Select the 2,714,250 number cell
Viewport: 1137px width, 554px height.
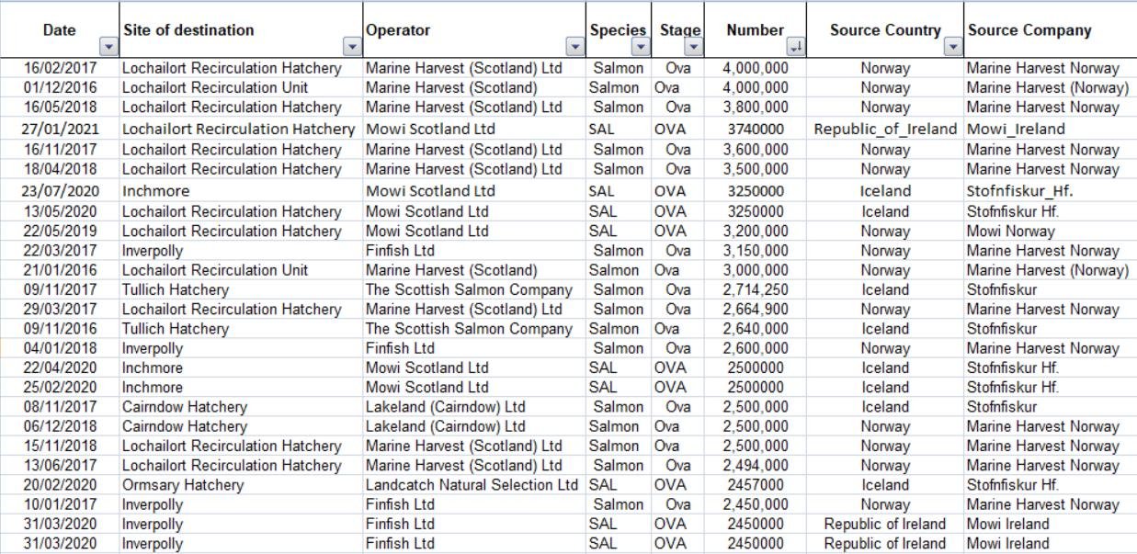(755, 289)
